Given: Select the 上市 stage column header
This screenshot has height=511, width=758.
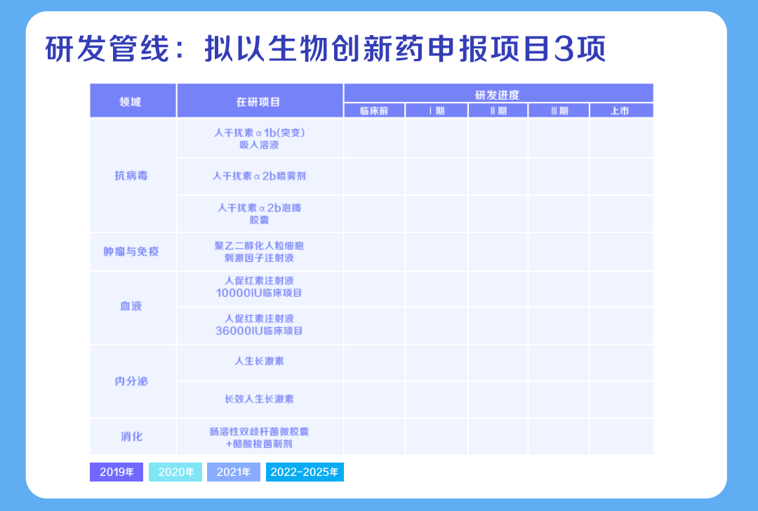Looking at the screenshot, I should 620,111.
